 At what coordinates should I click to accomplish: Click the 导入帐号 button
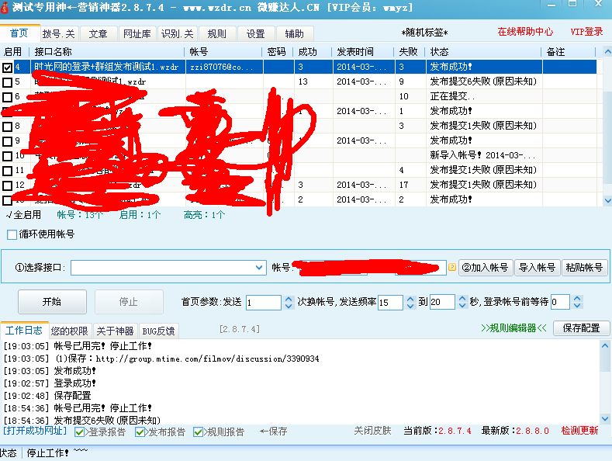click(538, 268)
